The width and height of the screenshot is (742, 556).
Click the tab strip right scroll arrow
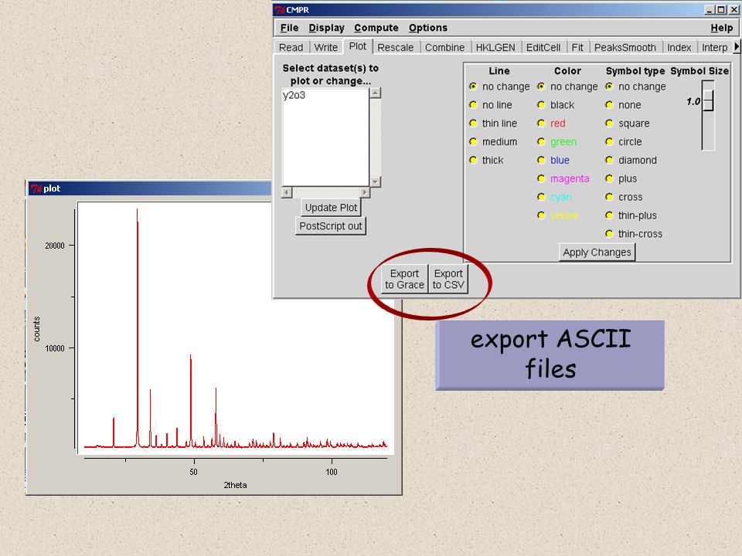[x=737, y=47]
